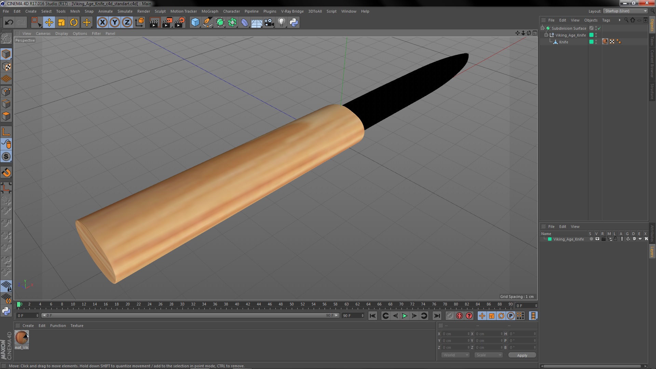656x369 pixels.
Task: Open the Layout Startup dropdown
Action: coord(626,11)
